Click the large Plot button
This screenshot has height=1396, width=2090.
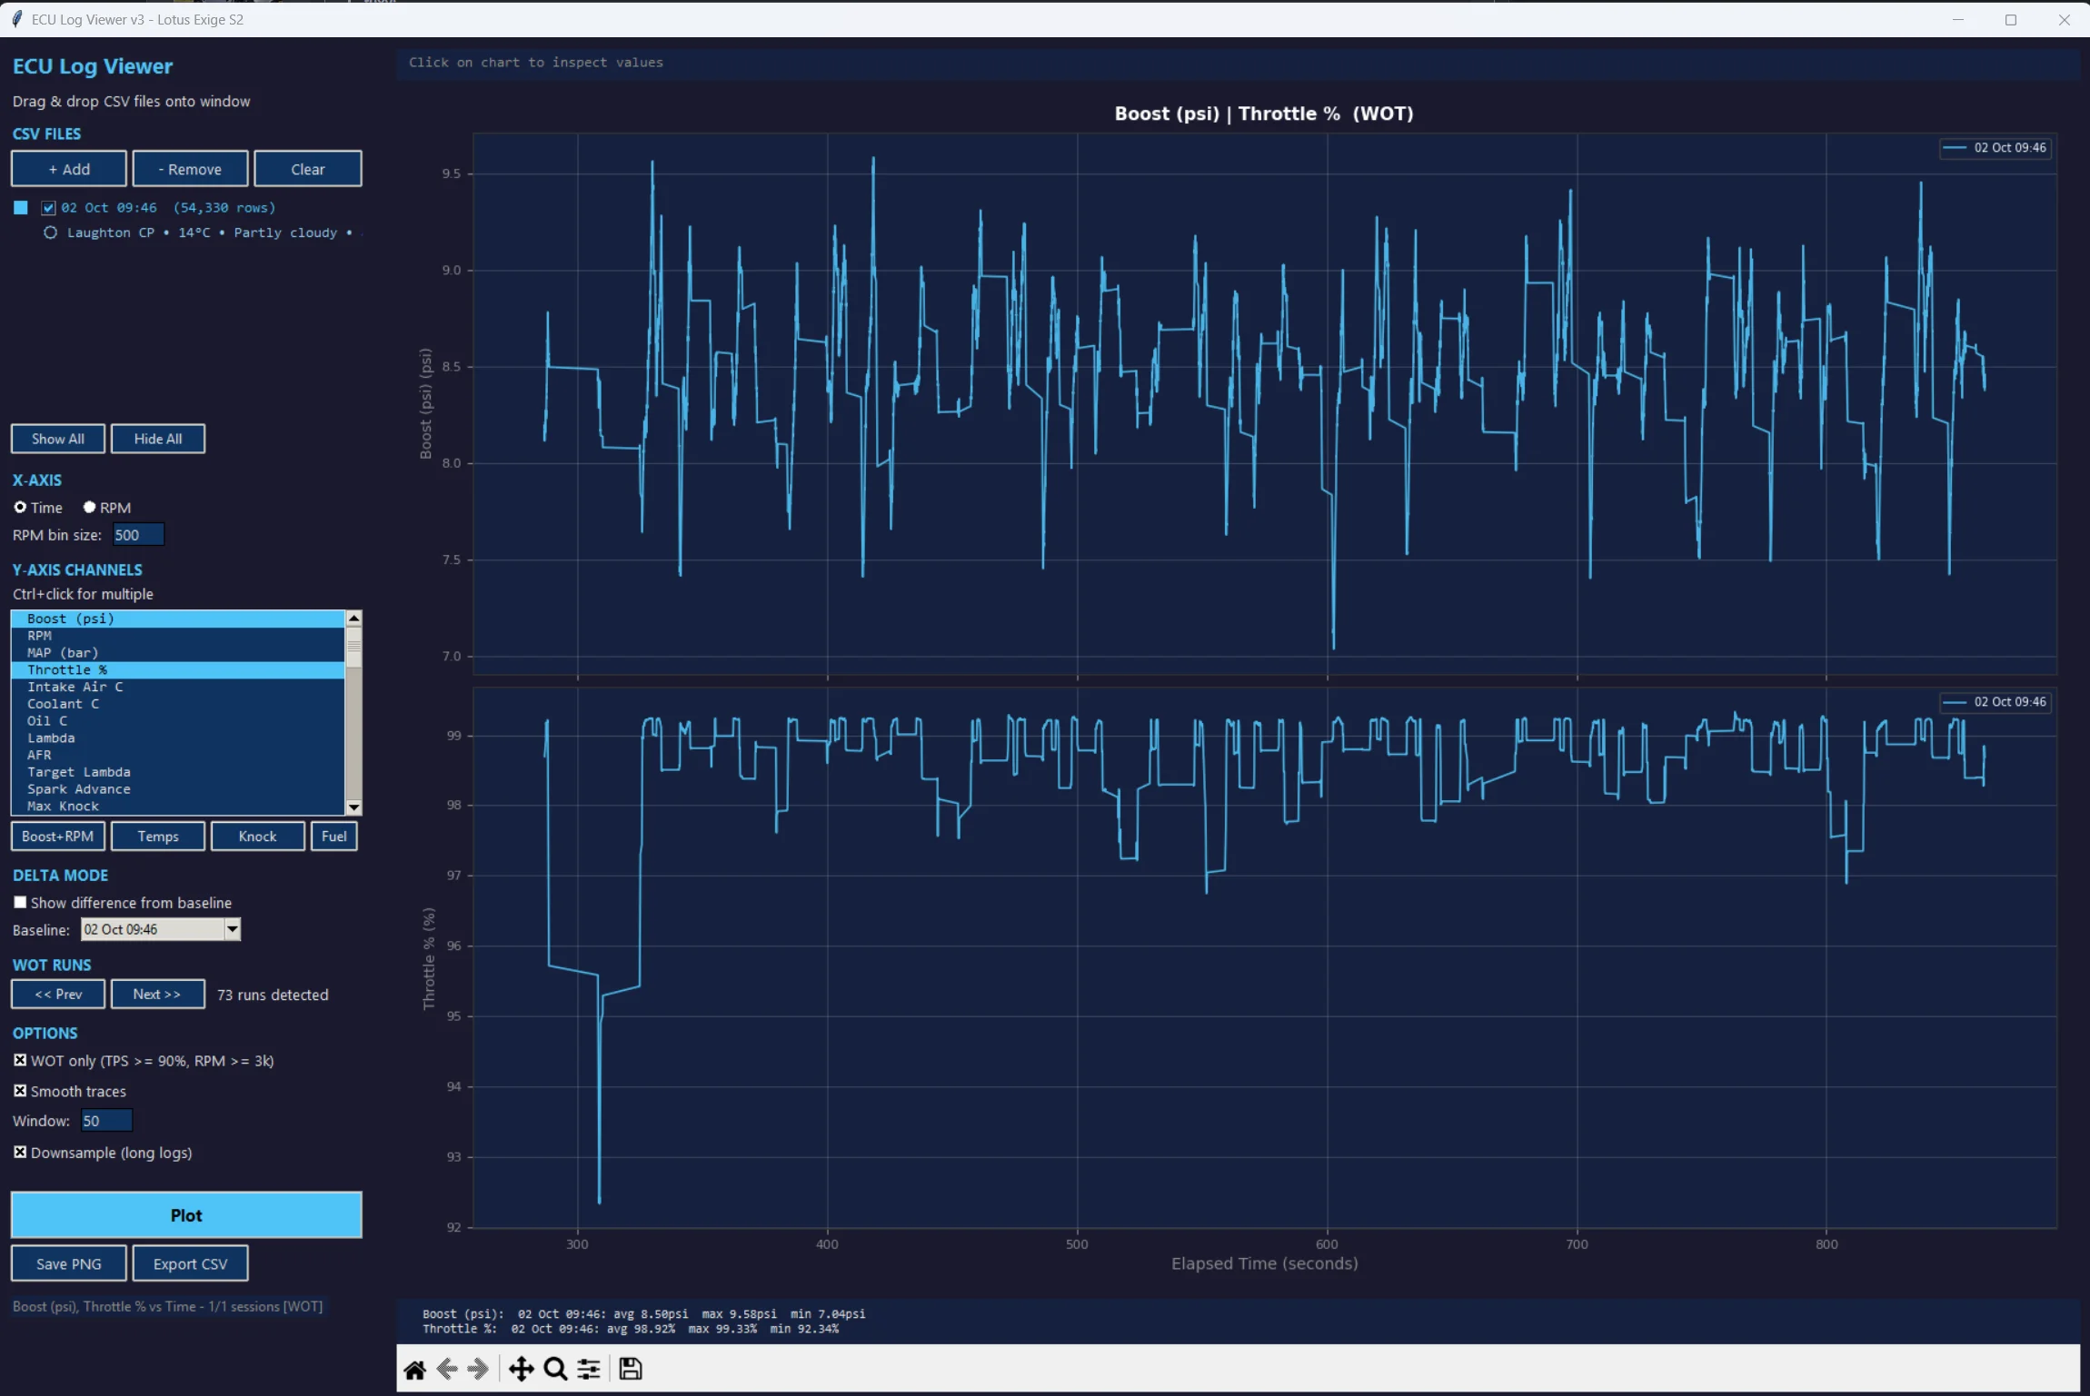point(186,1215)
